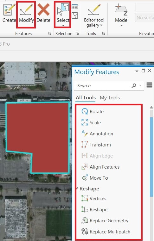Collapse the Reshape tool group
The height and width of the screenshot is (241, 154).
[78, 188]
